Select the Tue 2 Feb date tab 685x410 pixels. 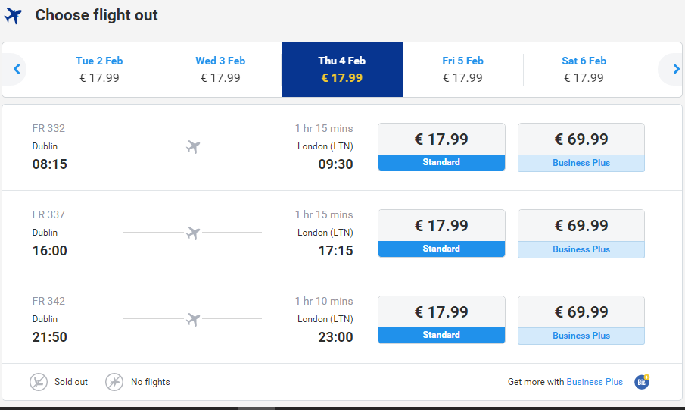coord(99,70)
